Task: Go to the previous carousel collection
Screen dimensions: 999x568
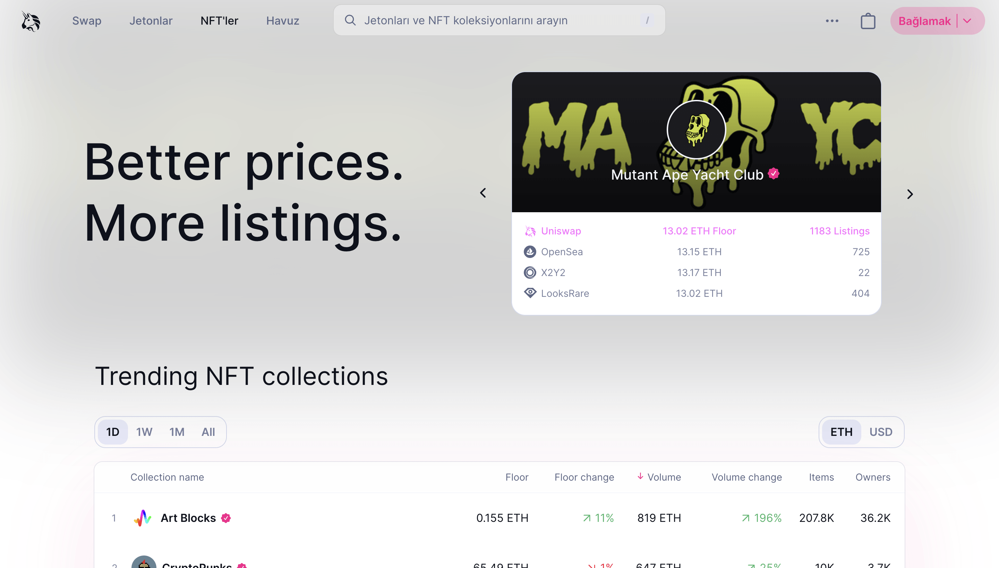Action: 483,193
